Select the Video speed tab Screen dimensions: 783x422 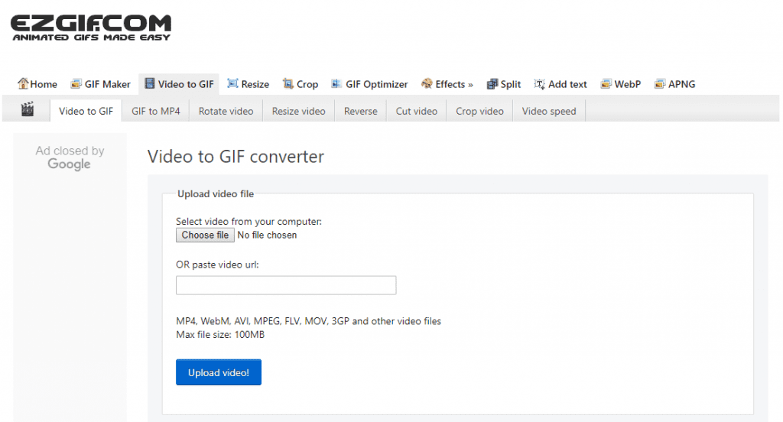pos(549,111)
